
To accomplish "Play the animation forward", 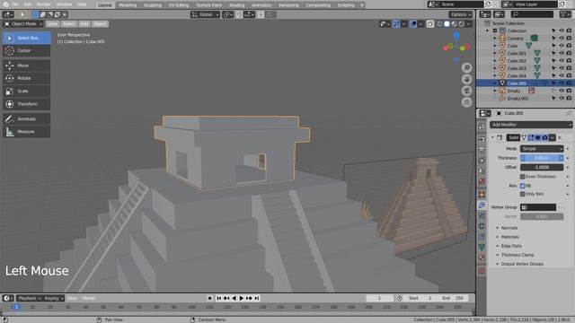I will (x=242, y=298).
